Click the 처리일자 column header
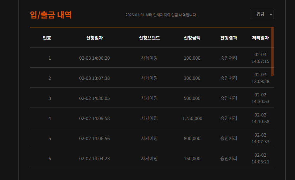This screenshot has width=295, height=180. click(260, 38)
